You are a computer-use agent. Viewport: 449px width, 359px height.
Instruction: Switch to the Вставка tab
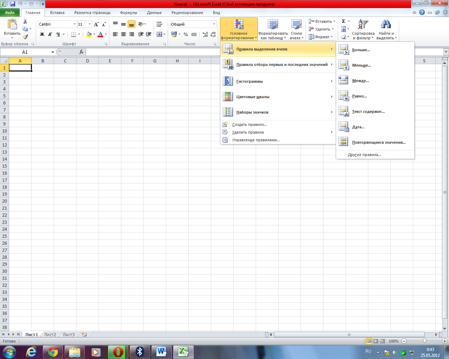point(57,13)
